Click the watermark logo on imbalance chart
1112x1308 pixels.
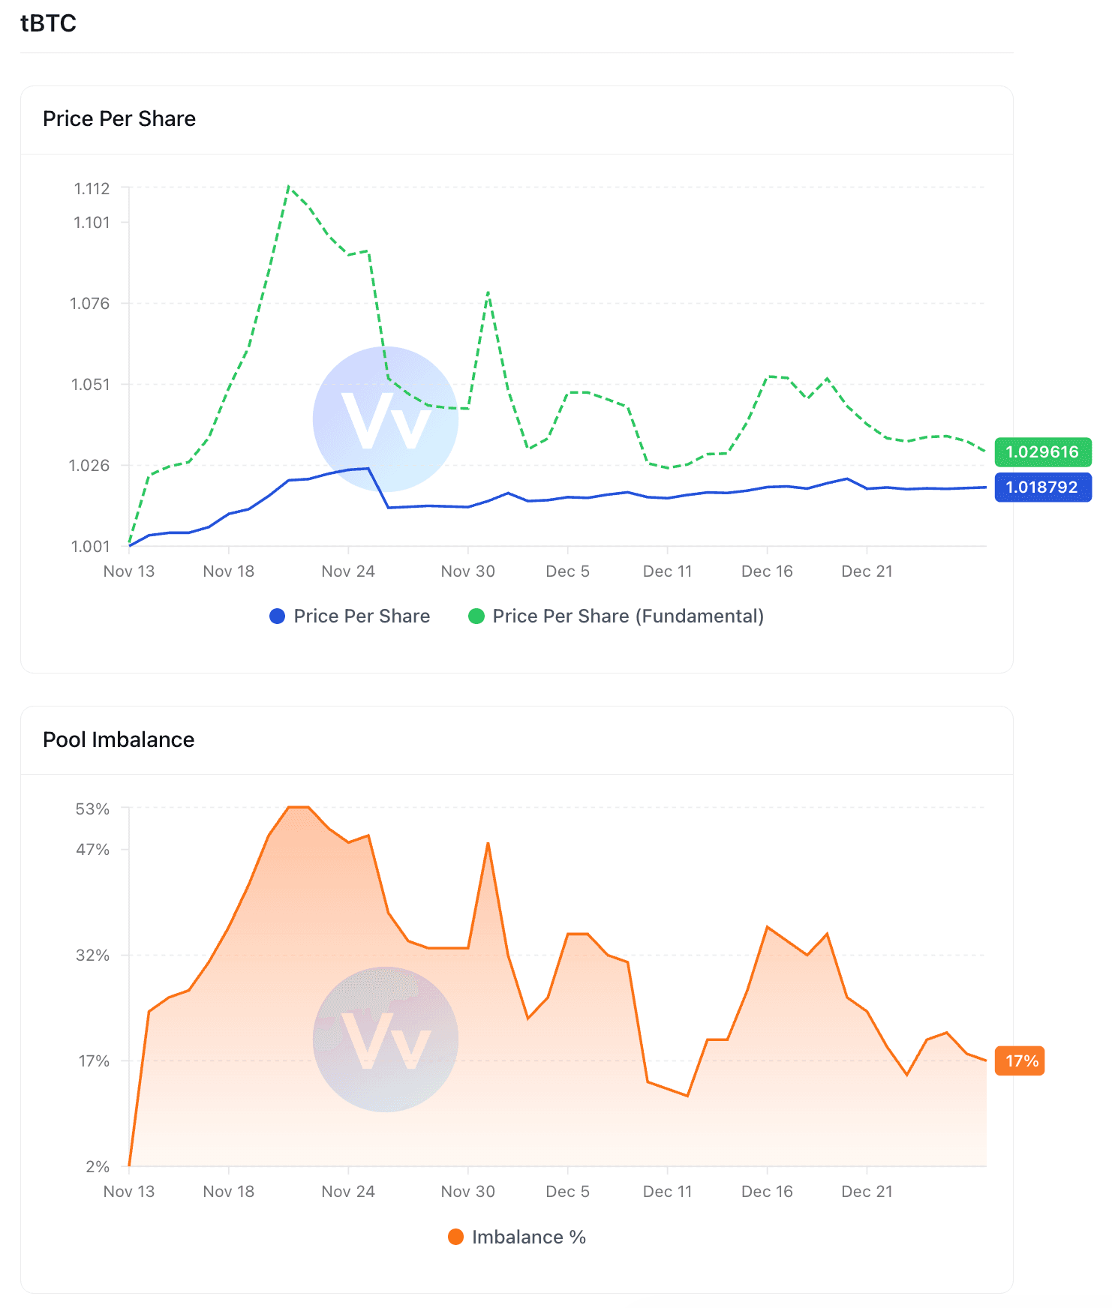tap(386, 1039)
